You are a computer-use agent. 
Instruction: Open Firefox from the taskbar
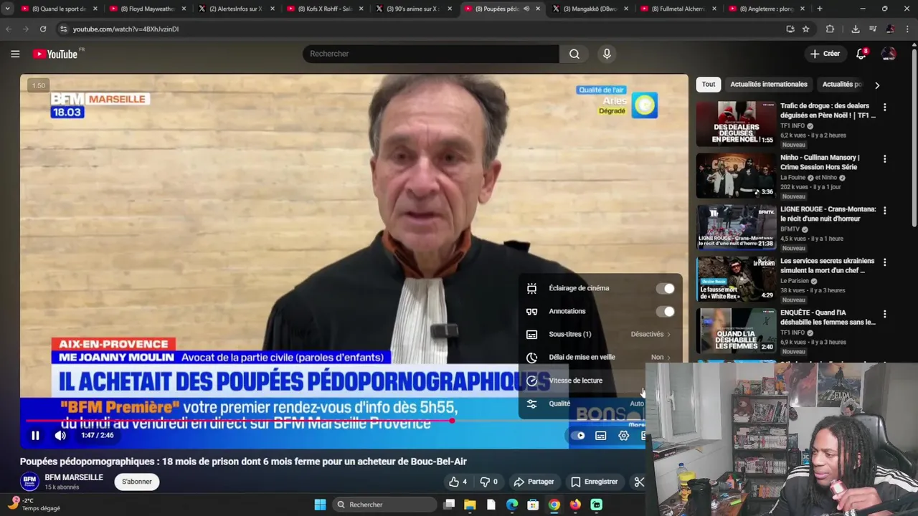575,505
